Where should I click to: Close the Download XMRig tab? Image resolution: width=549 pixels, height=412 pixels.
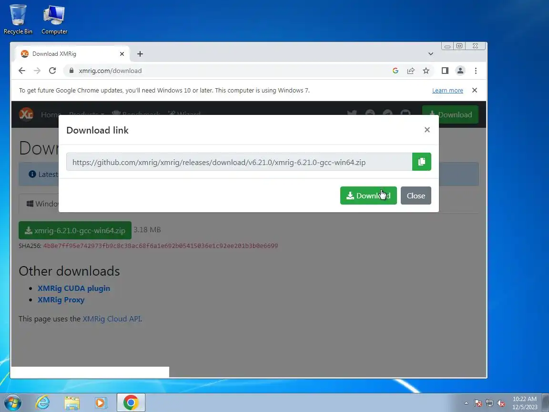coord(122,54)
